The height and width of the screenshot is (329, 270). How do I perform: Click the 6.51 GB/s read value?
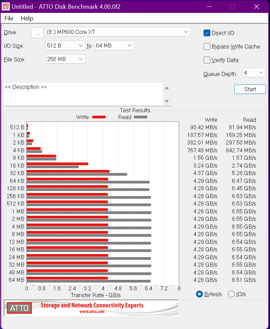coord(244,280)
